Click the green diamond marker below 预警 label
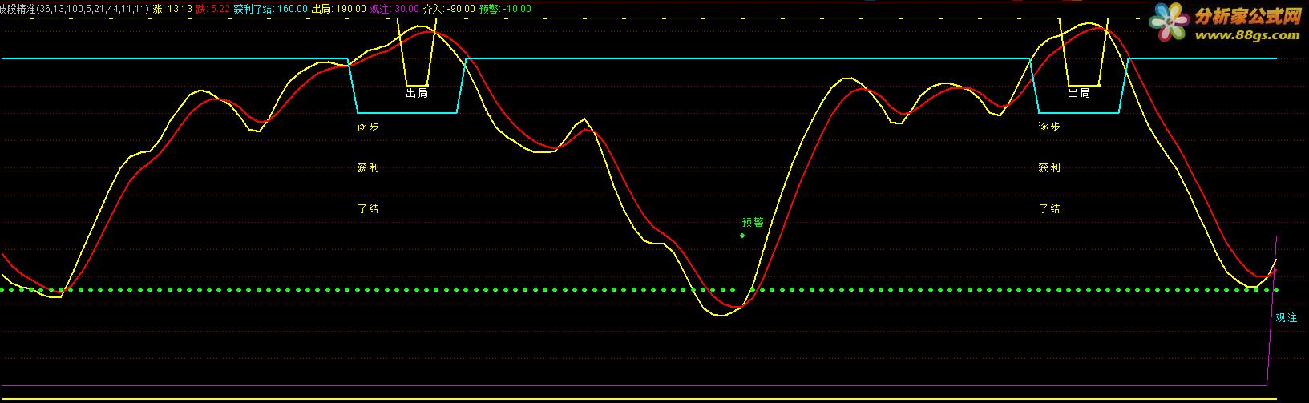Screen dimensions: 1309x403 (x=742, y=236)
